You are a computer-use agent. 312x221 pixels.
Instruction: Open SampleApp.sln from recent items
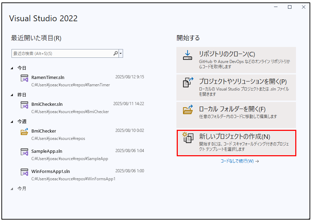click(47, 151)
